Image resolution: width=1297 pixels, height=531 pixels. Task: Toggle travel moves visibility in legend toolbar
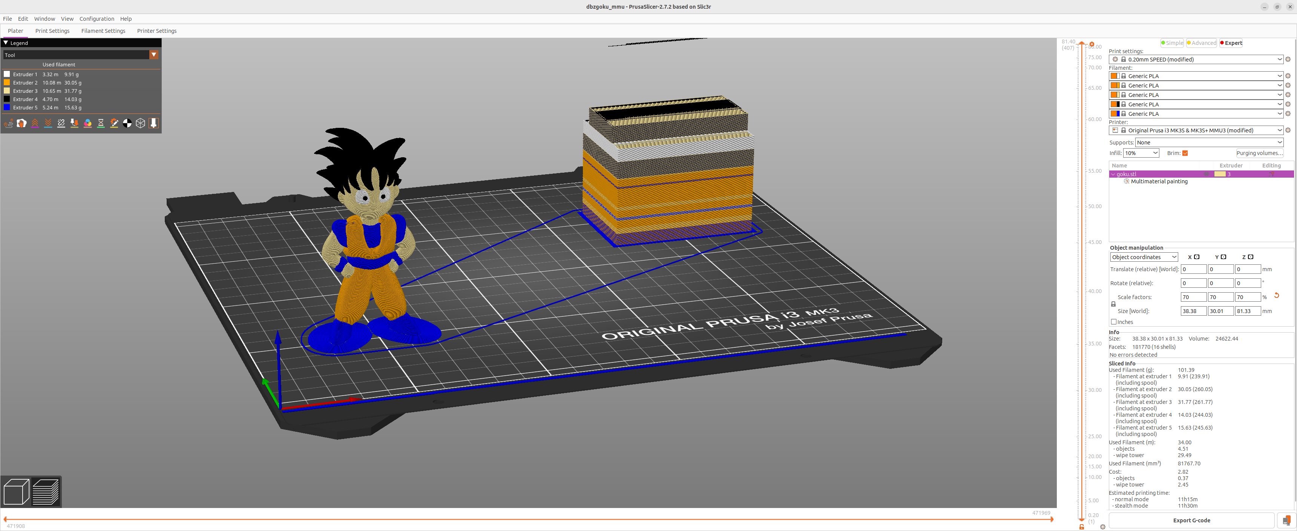[9, 123]
